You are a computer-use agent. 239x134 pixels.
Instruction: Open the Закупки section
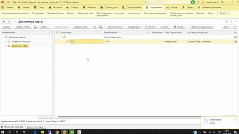coord(24,7)
